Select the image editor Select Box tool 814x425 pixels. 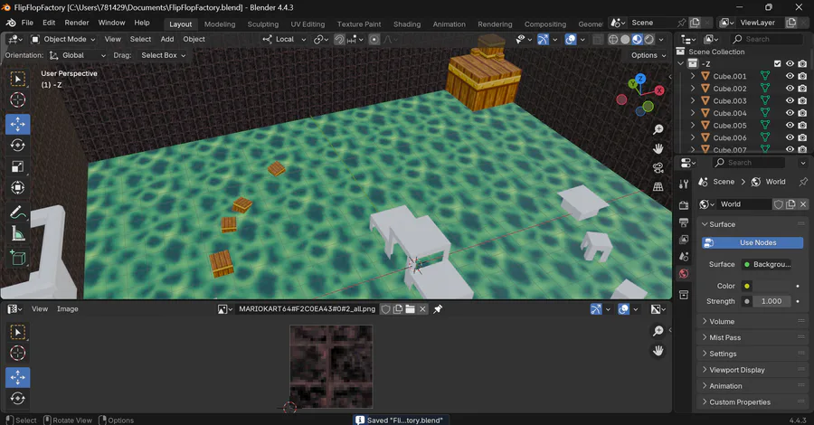[x=18, y=332]
